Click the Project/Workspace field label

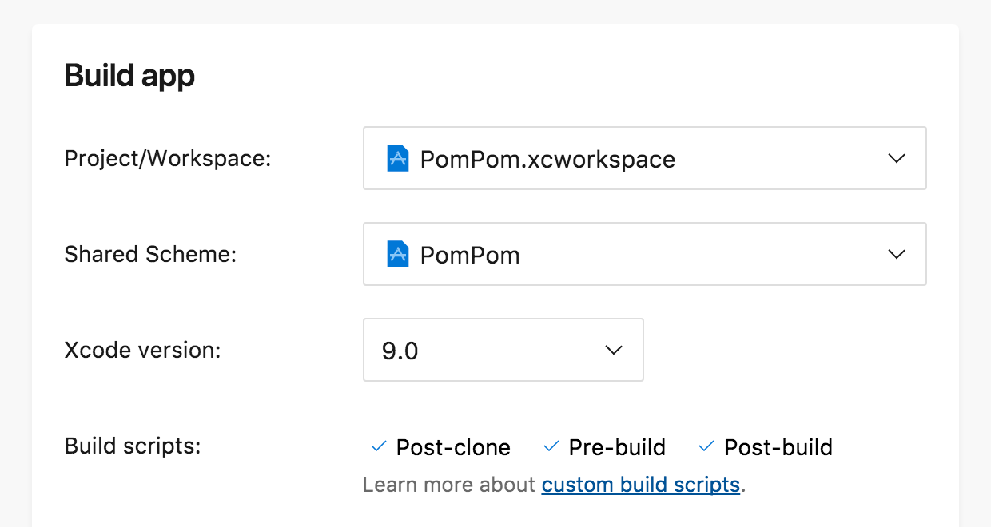(168, 158)
